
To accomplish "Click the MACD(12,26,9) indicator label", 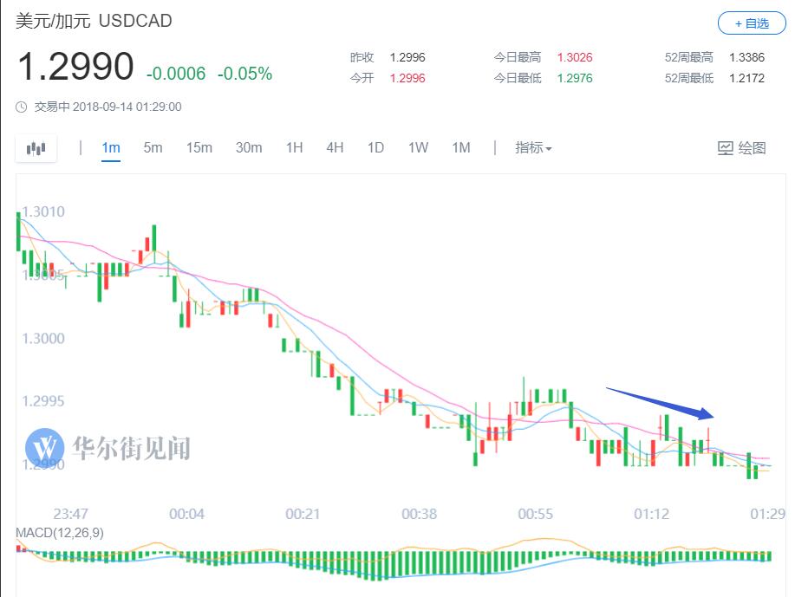I will coord(60,533).
